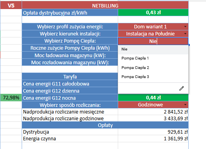Click the 'Instalacja na Południe' cell text
This screenshot has height=149, width=206.
pos(150,34)
